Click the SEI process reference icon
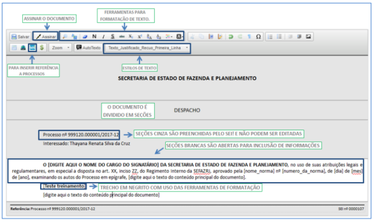 (33, 47)
